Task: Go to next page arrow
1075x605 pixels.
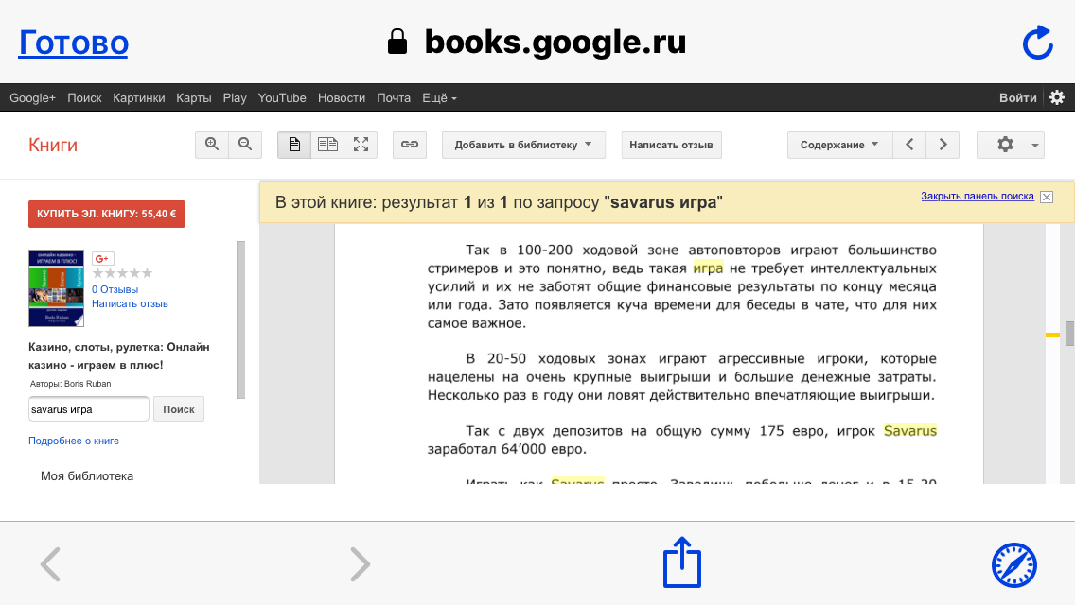Action: pos(943,145)
